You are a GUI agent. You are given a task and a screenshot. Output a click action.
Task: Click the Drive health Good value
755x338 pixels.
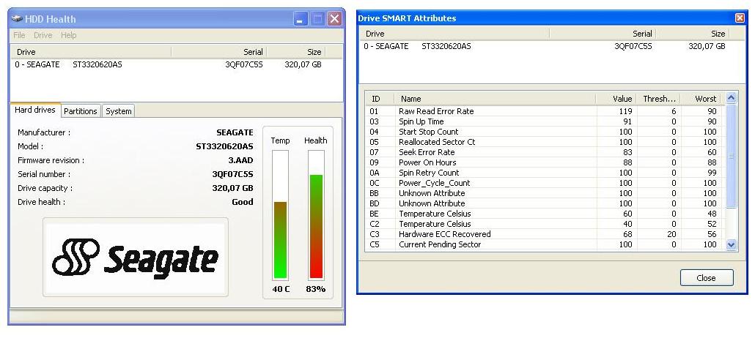[x=242, y=202]
